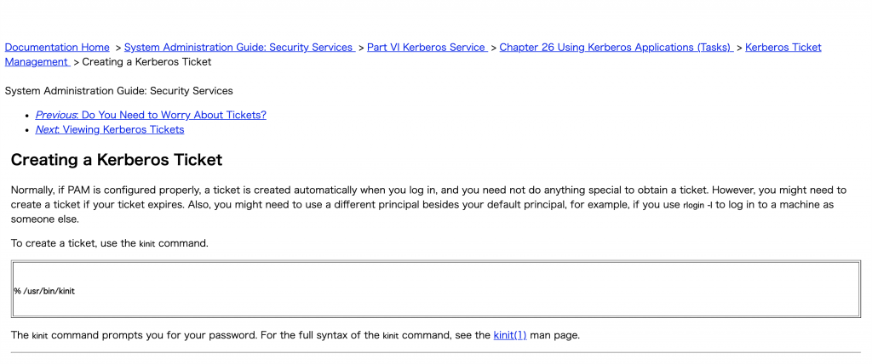Open the Documentation Home breadcrumb link
Screen dimensions: 872x364
tap(57, 48)
